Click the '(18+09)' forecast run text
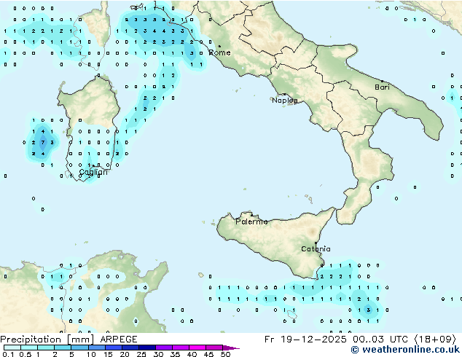 tap(435, 340)
